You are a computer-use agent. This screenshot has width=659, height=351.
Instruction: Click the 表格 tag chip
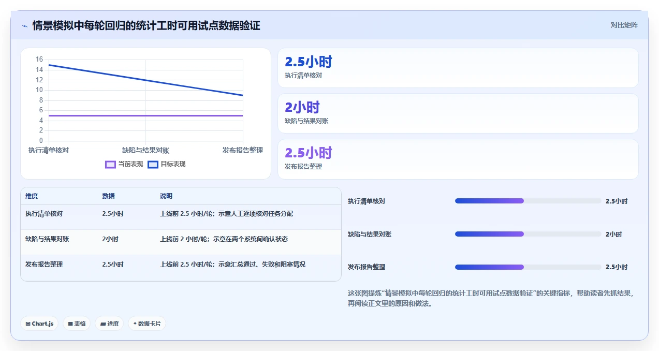[x=77, y=324]
